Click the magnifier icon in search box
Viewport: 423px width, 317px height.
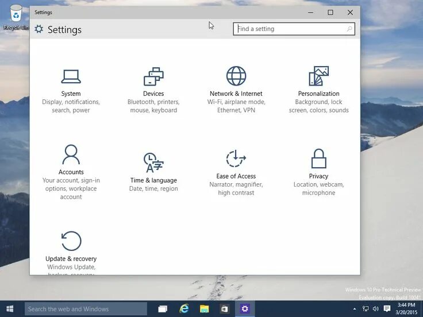(x=349, y=29)
